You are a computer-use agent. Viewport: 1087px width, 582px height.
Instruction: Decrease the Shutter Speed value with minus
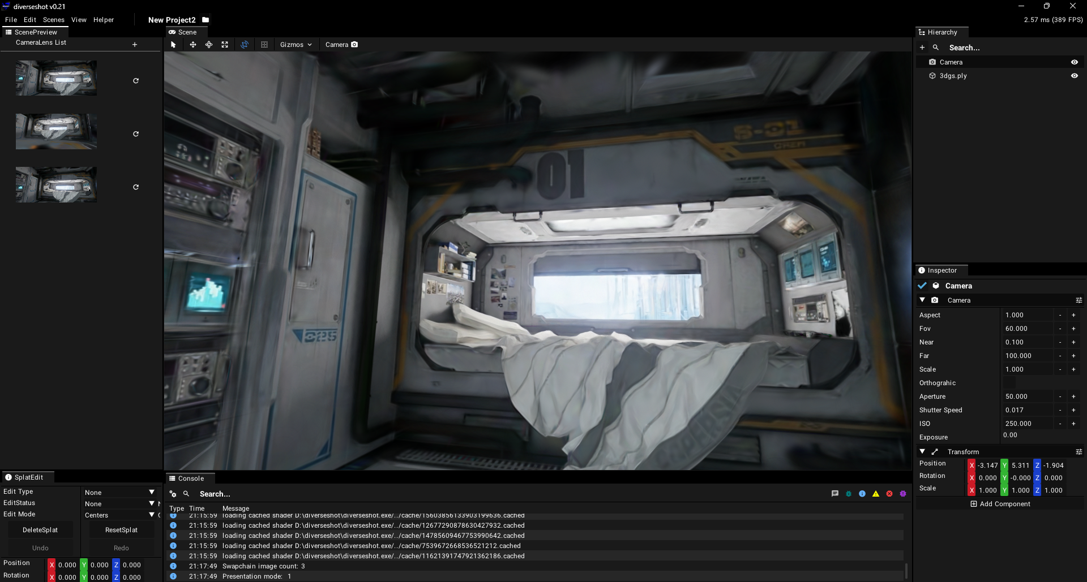[x=1060, y=410]
